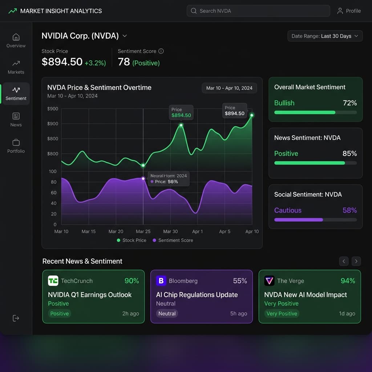372x372 pixels.
Task: Click the 5h ago timestamp
Action: 239,314
